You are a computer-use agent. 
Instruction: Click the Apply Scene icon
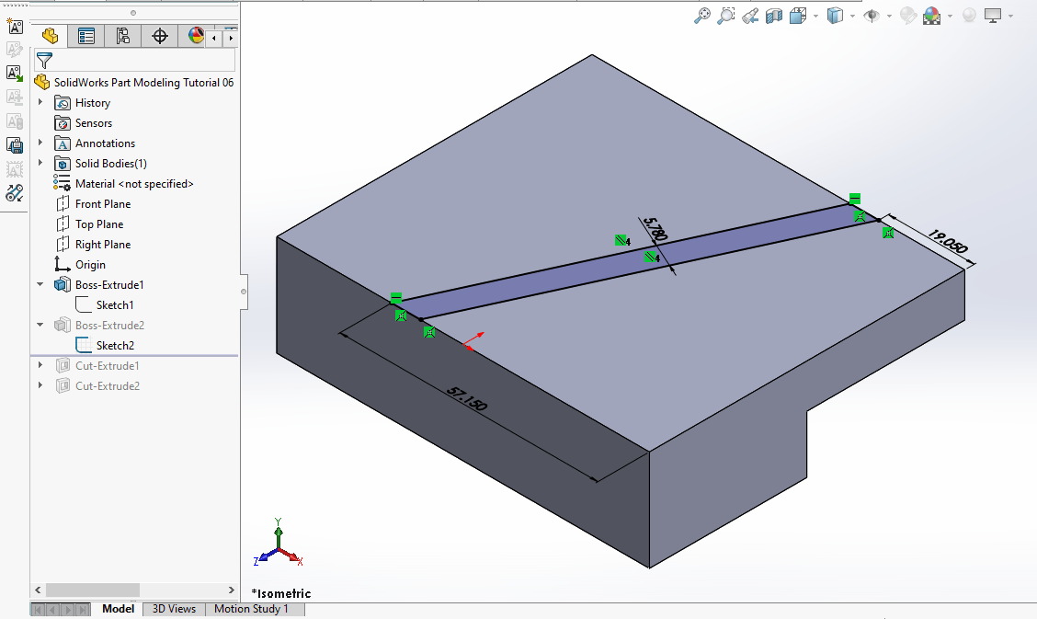coord(932,16)
